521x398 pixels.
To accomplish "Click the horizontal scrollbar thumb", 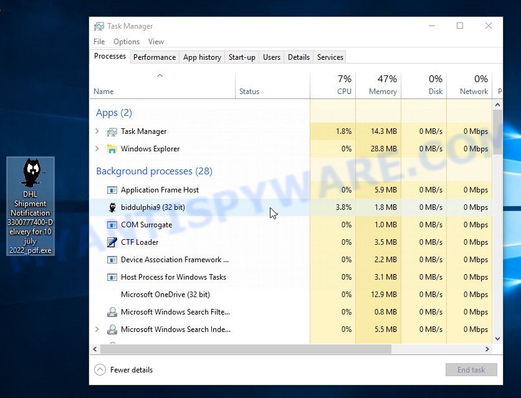I will (x=246, y=349).
